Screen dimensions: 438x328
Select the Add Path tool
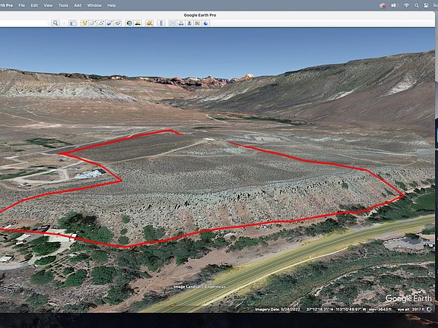[101, 23]
